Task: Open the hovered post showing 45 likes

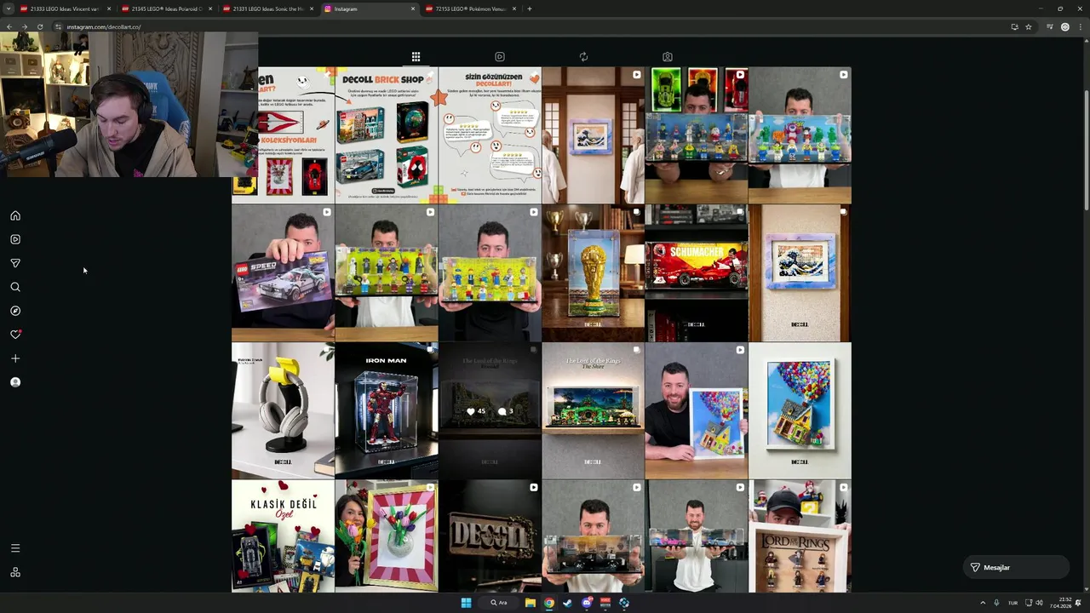Action: click(490, 410)
